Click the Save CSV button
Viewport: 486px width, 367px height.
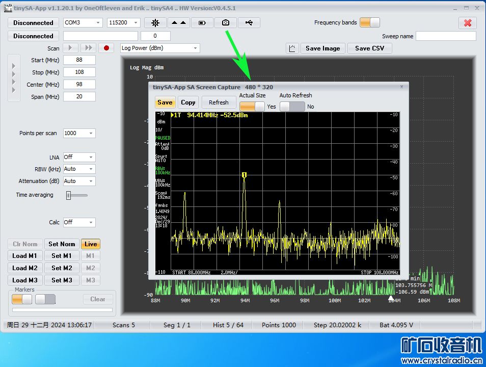(x=369, y=48)
